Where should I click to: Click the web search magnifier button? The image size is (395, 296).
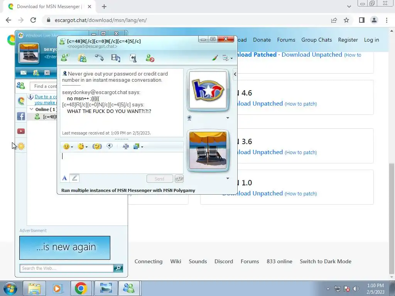point(118,268)
